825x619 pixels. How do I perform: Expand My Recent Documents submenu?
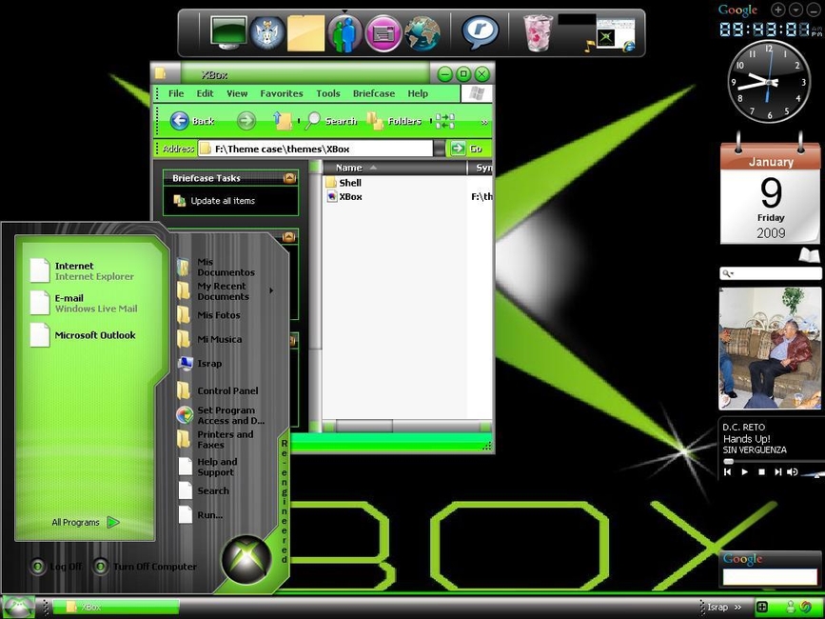pos(271,290)
